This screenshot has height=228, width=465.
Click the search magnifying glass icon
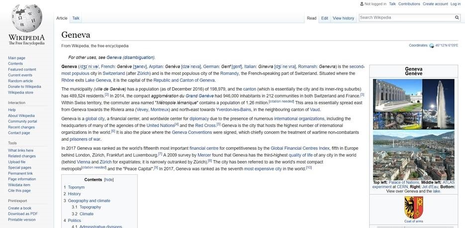point(457,17)
